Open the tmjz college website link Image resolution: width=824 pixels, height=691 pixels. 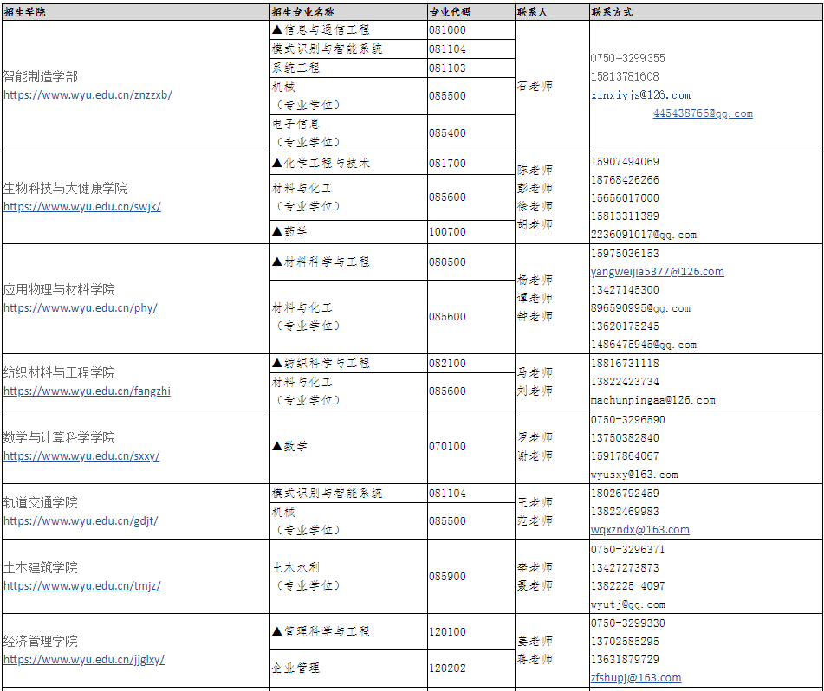[82, 586]
